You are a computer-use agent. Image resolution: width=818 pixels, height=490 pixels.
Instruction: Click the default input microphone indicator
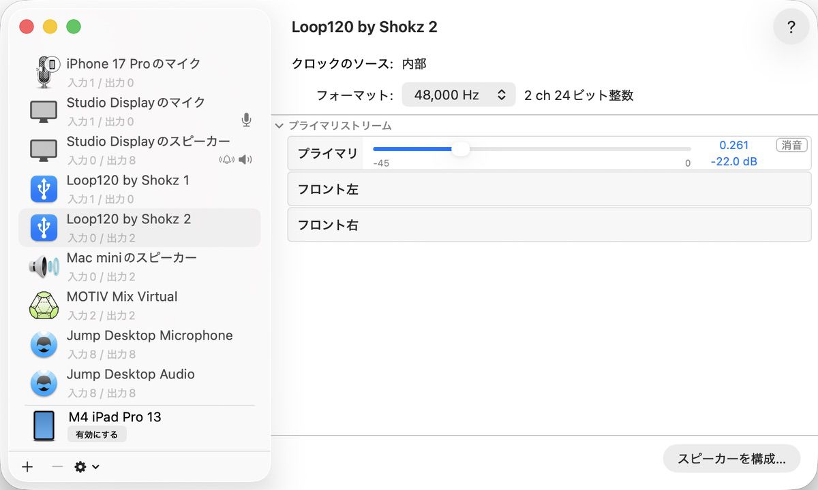247,120
